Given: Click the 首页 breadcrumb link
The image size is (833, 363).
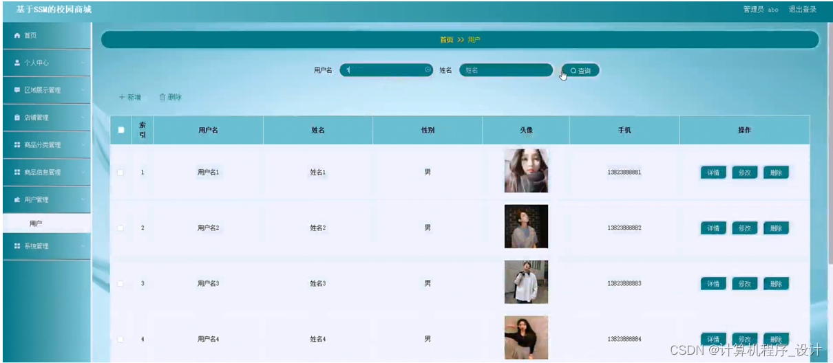Looking at the screenshot, I should tap(447, 40).
